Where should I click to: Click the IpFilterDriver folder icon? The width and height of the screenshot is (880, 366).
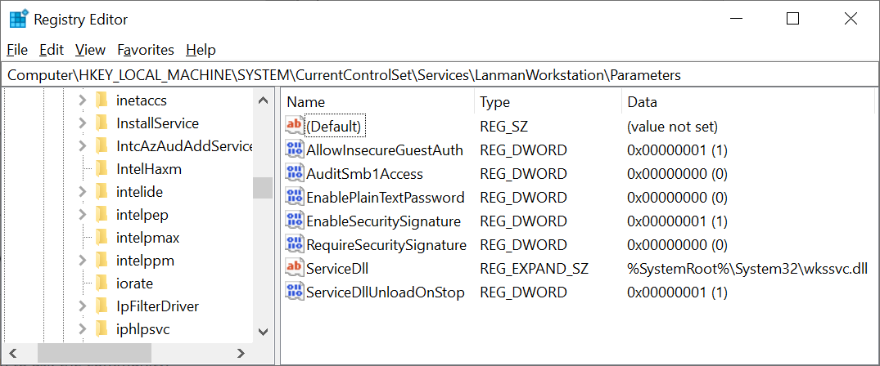click(102, 306)
